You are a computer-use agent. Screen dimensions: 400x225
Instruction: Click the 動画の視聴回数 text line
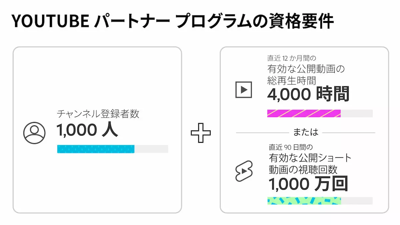tap(303, 169)
